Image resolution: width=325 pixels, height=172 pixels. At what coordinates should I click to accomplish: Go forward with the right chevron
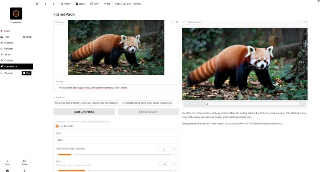click(x=53, y=4)
